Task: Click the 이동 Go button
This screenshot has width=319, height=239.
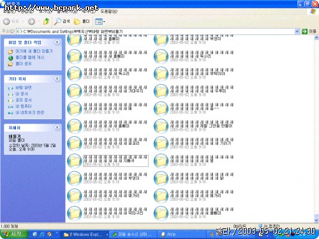Action: 309,31
